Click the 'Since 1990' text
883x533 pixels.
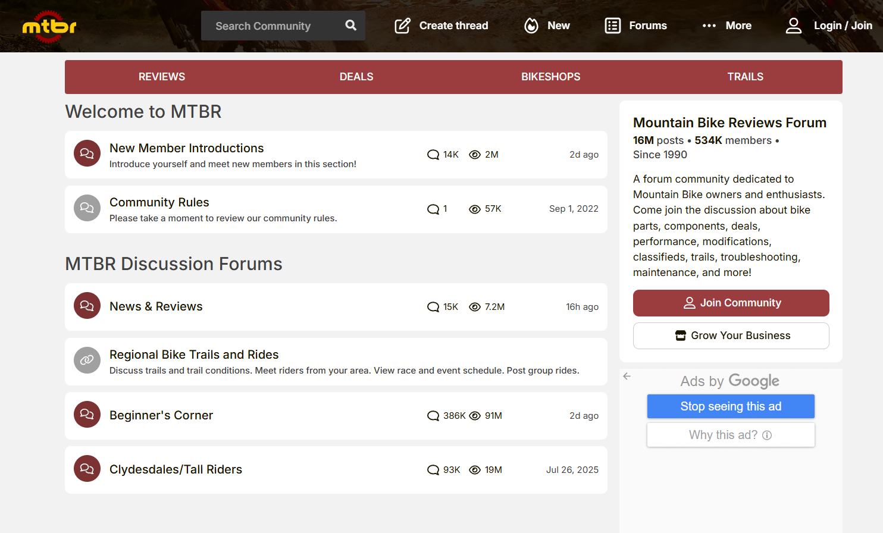[x=660, y=155]
